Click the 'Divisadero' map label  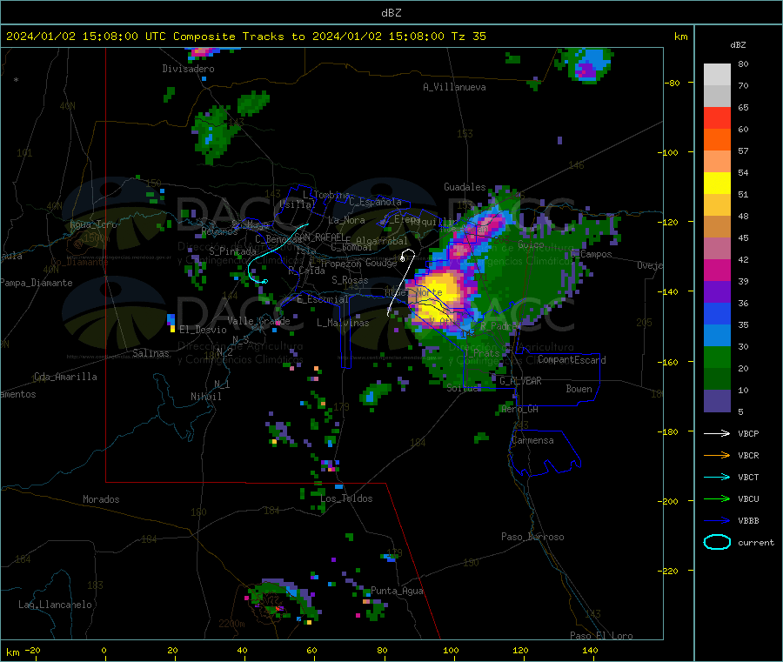188,69
